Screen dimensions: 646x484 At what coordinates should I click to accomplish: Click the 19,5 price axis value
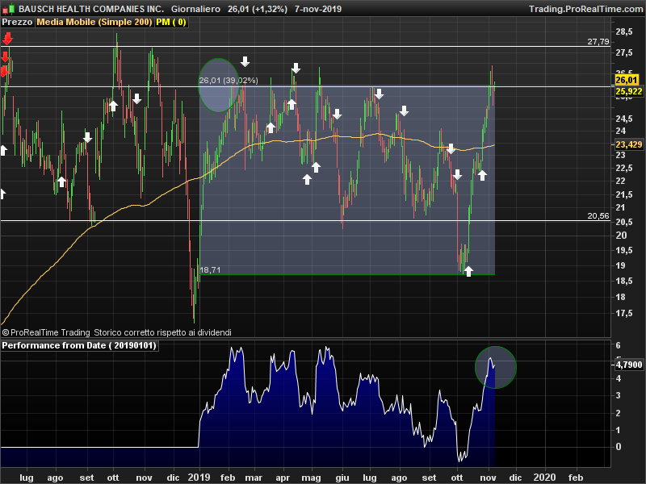click(x=624, y=251)
